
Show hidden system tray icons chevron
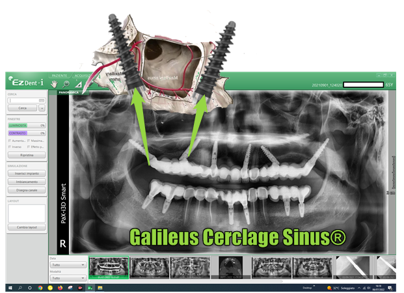[x=359, y=288]
